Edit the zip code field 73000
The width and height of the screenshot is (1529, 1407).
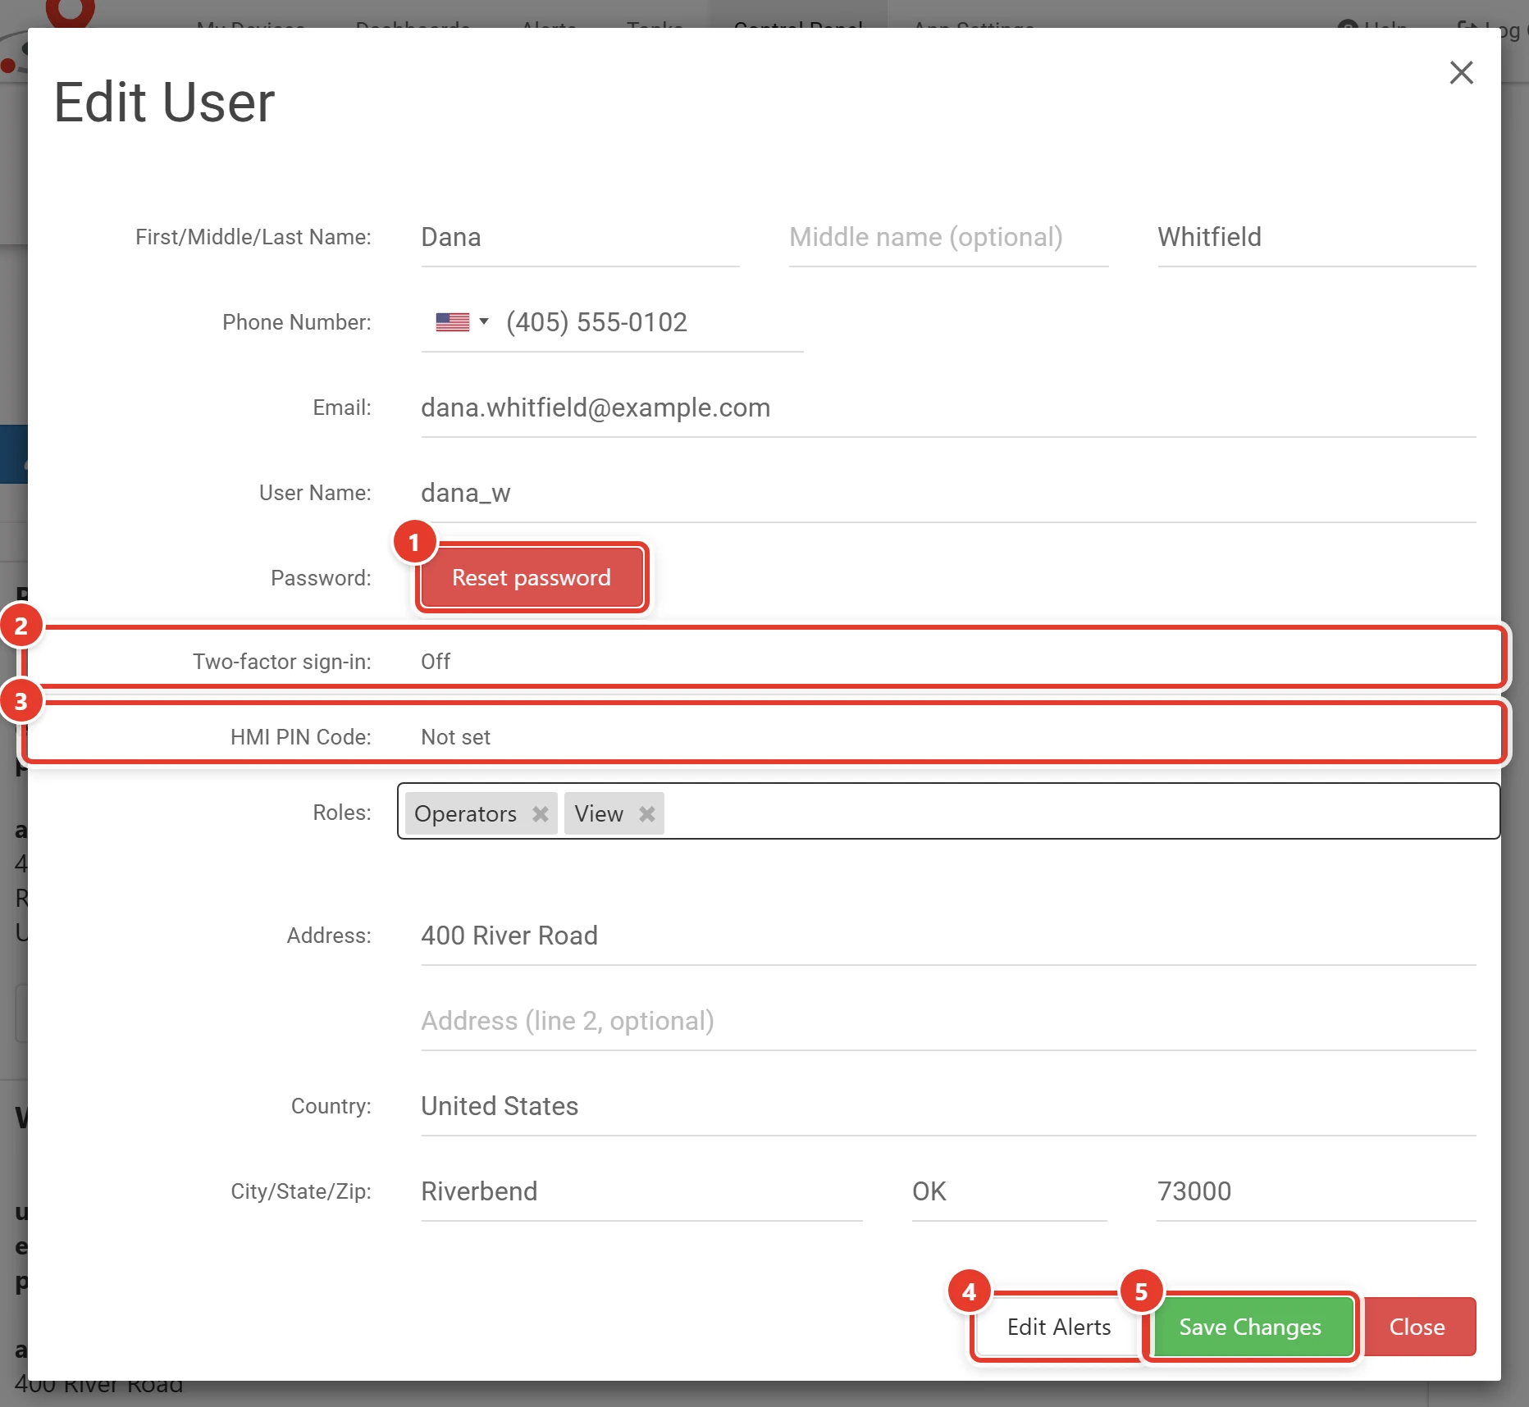pyautogui.click(x=1316, y=1192)
